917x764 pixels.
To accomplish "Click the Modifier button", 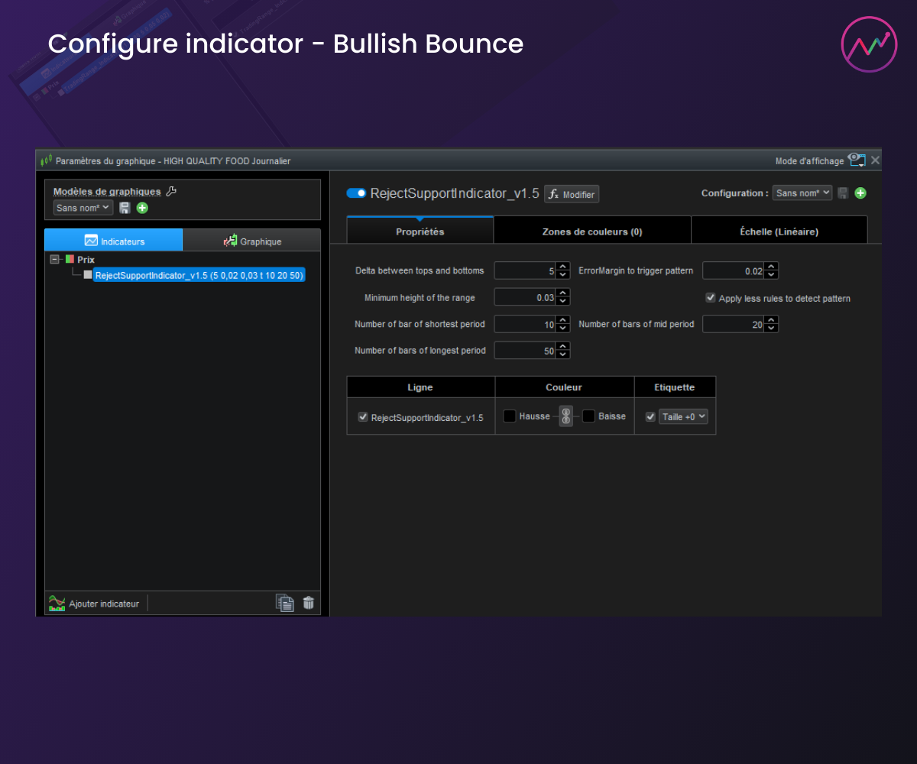I will [572, 194].
